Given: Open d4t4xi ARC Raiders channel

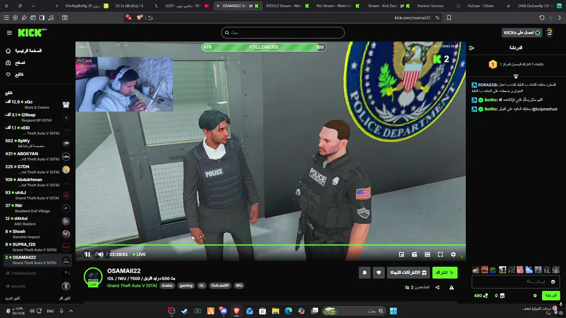Looking at the screenshot, I should 37,221.
